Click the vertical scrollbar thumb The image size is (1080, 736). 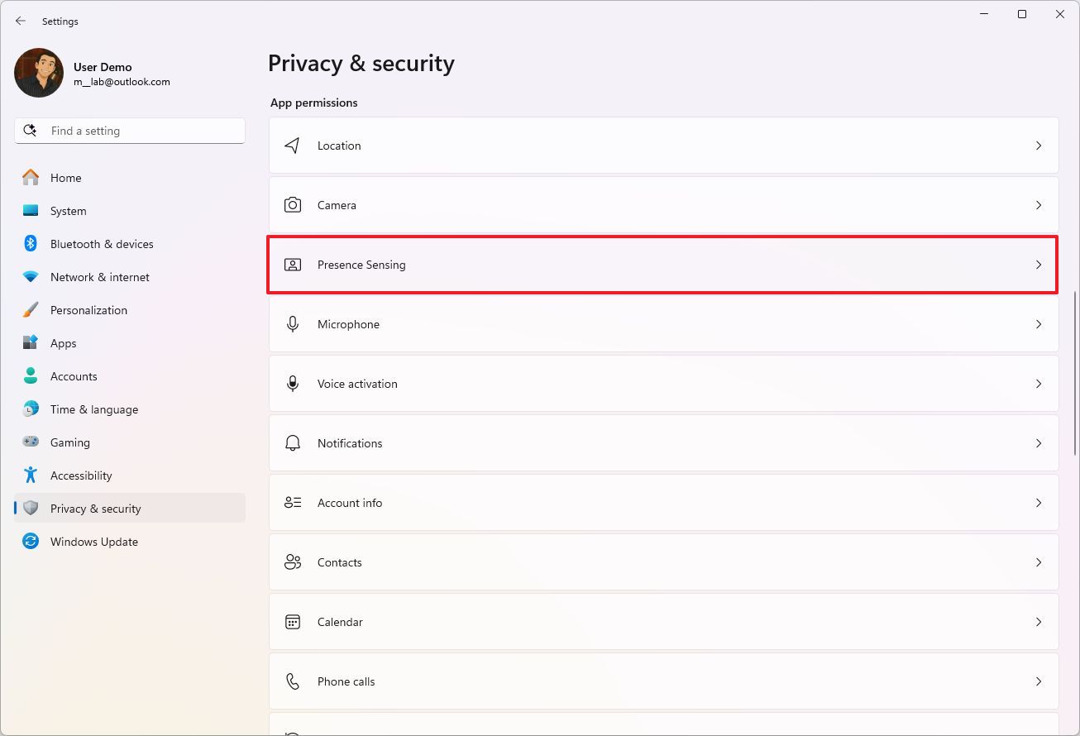coord(1074,372)
